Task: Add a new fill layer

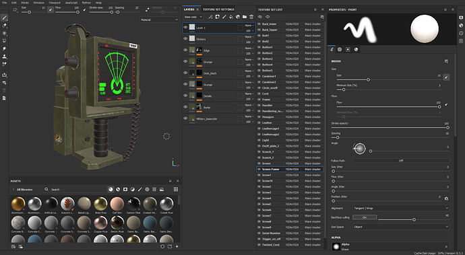Action: click(x=230, y=17)
